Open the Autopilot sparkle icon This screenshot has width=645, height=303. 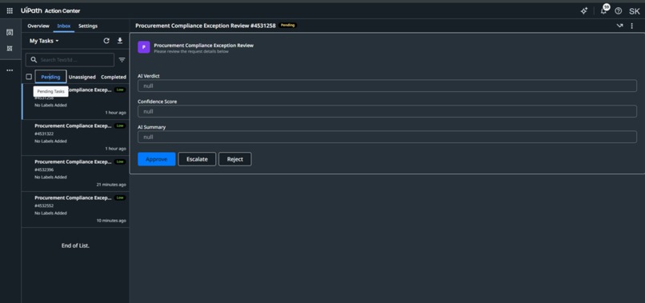pos(583,11)
